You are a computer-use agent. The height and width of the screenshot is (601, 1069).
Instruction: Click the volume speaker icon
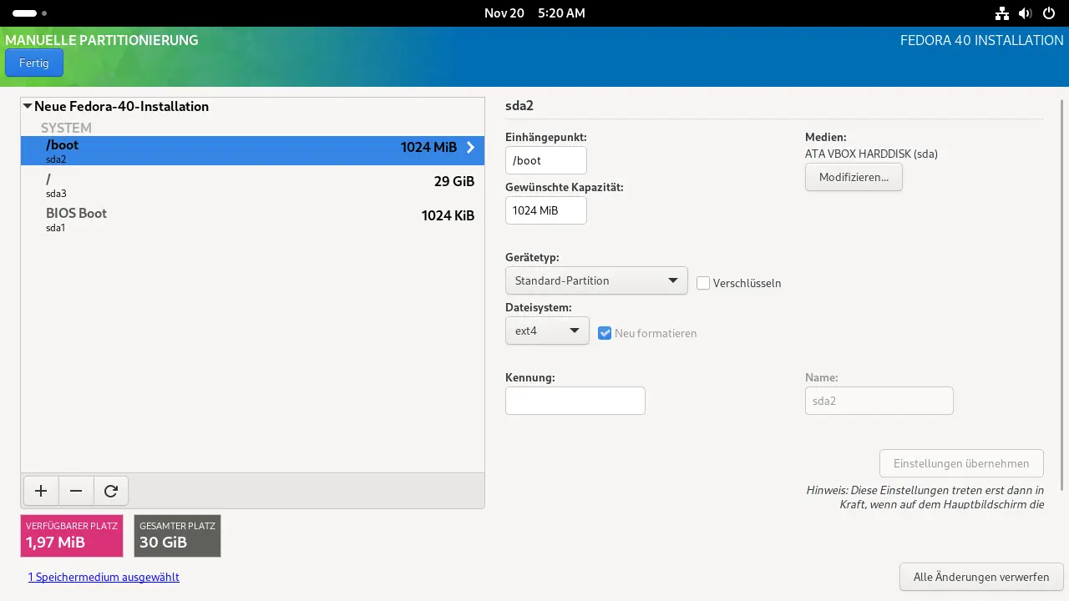point(1026,13)
